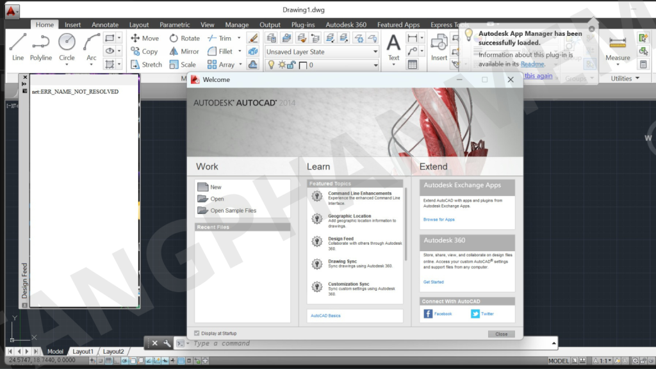Viewport: 656px width, 369px height.
Task: Uncheck Display at Startup checkbox
Action: pos(197,333)
